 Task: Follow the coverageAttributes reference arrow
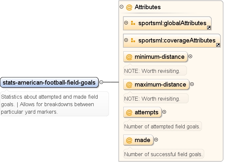[x=218, y=45]
